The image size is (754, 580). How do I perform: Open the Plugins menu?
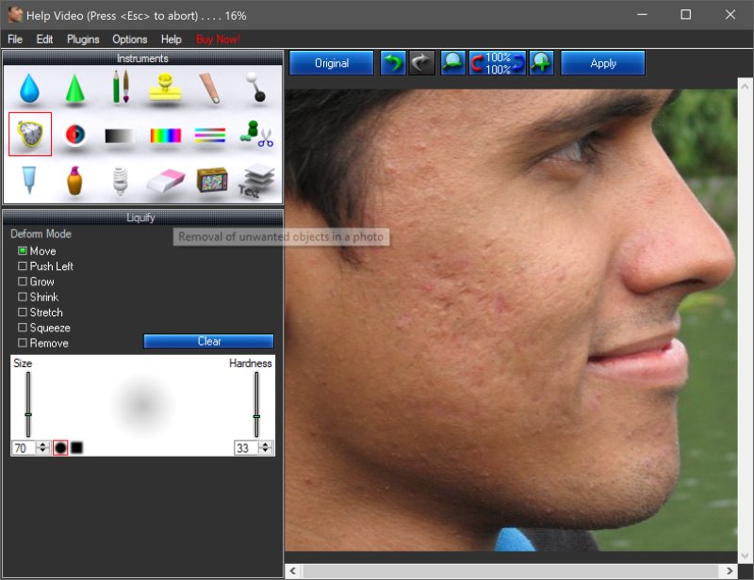[x=83, y=39]
